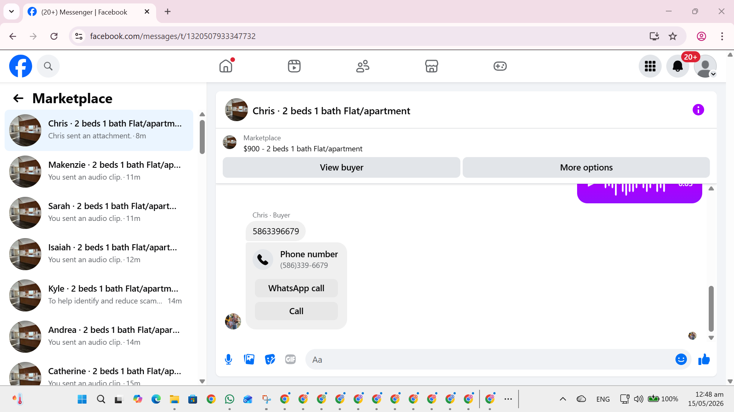Close the Messenger tab
Viewport: 734px width, 412px height.
(147, 12)
